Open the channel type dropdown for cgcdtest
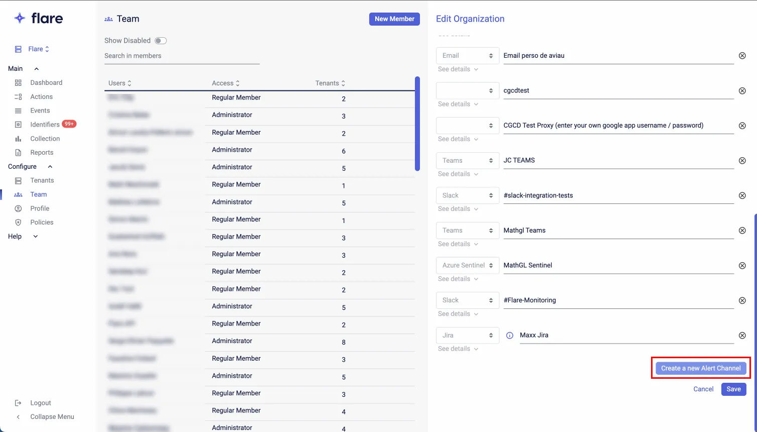Viewport: 757px width, 432px height. [x=468, y=90]
